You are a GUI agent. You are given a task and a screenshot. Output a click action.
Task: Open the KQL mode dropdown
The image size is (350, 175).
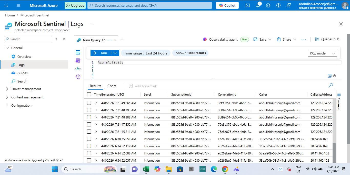point(322,53)
